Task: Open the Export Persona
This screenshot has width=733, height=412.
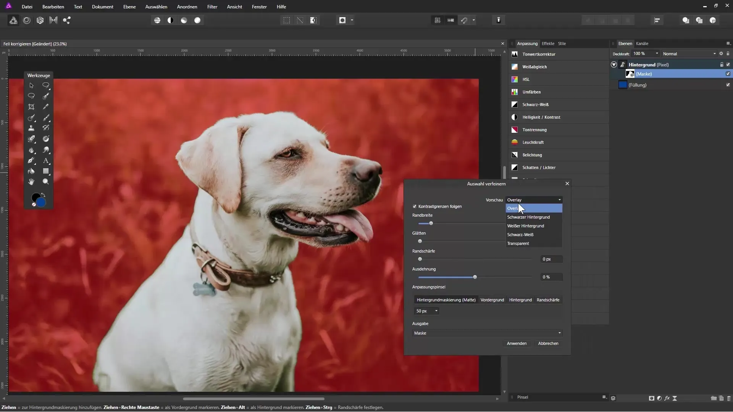Action: click(x=67, y=20)
